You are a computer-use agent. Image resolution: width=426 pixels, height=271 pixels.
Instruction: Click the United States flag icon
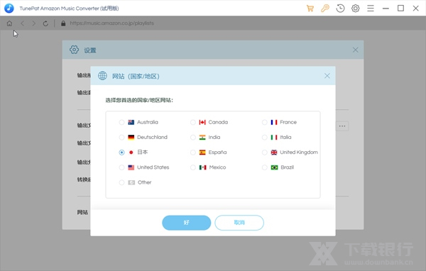[x=131, y=167]
